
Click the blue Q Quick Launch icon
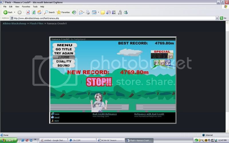[31, 140]
